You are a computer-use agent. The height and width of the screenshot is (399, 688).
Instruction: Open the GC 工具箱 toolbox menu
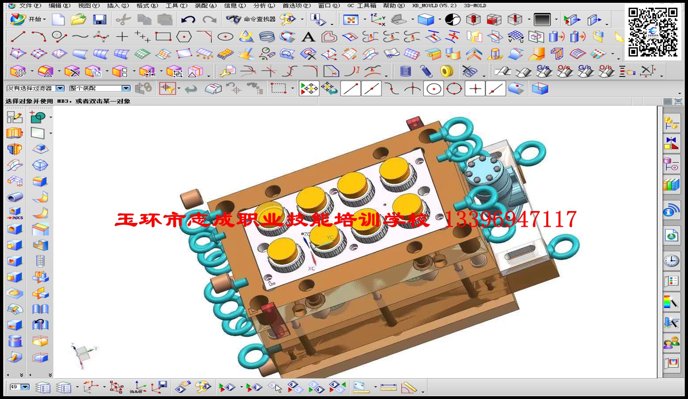tap(362, 6)
